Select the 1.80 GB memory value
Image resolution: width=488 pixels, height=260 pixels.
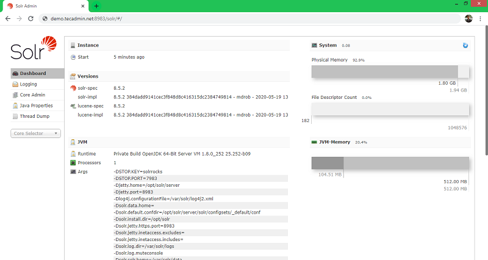[447, 83]
